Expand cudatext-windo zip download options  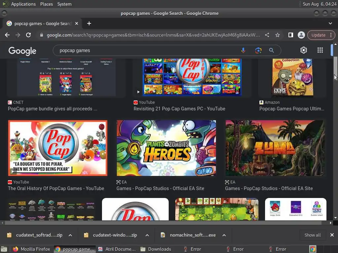pos(147,235)
